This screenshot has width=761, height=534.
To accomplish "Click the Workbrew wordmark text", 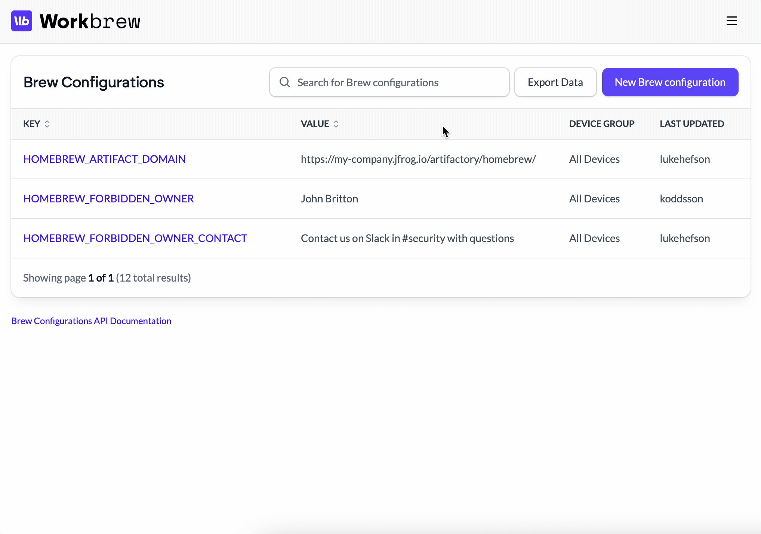I will [90, 21].
